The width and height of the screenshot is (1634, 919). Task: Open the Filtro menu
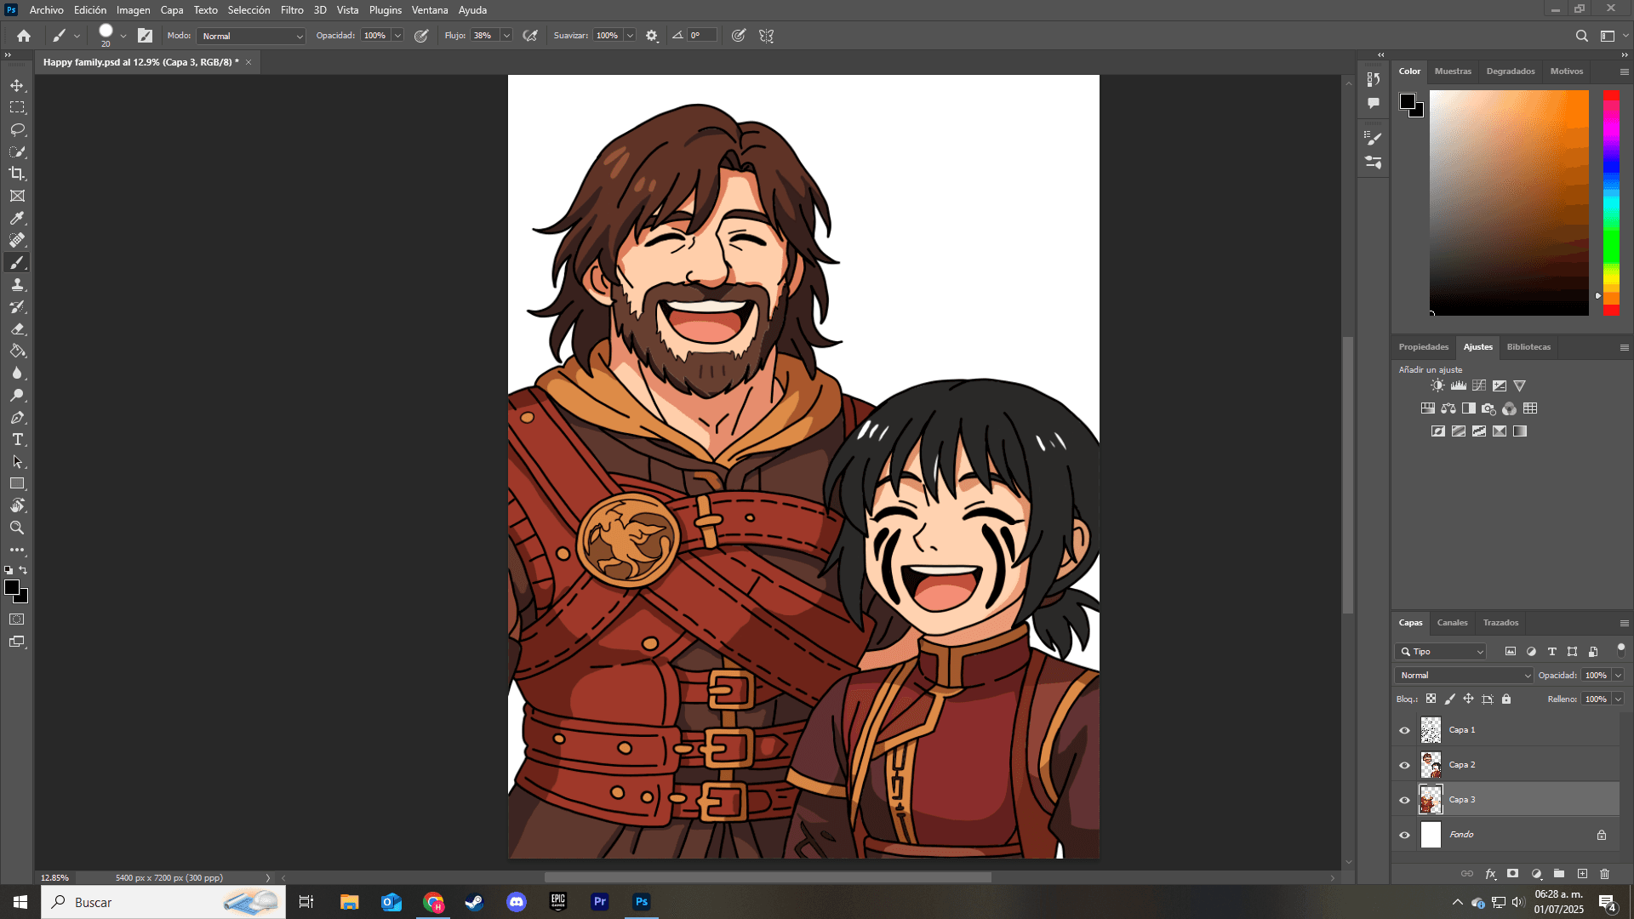tap(292, 10)
